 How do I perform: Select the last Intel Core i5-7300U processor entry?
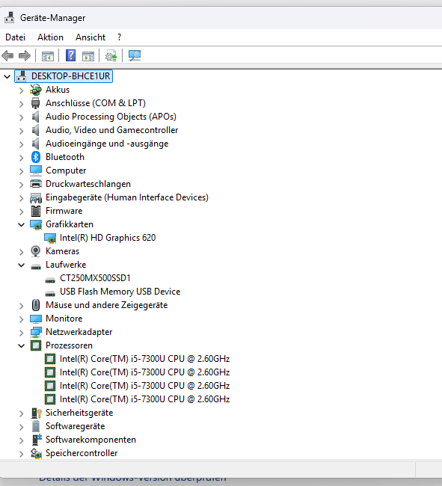[x=145, y=399]
